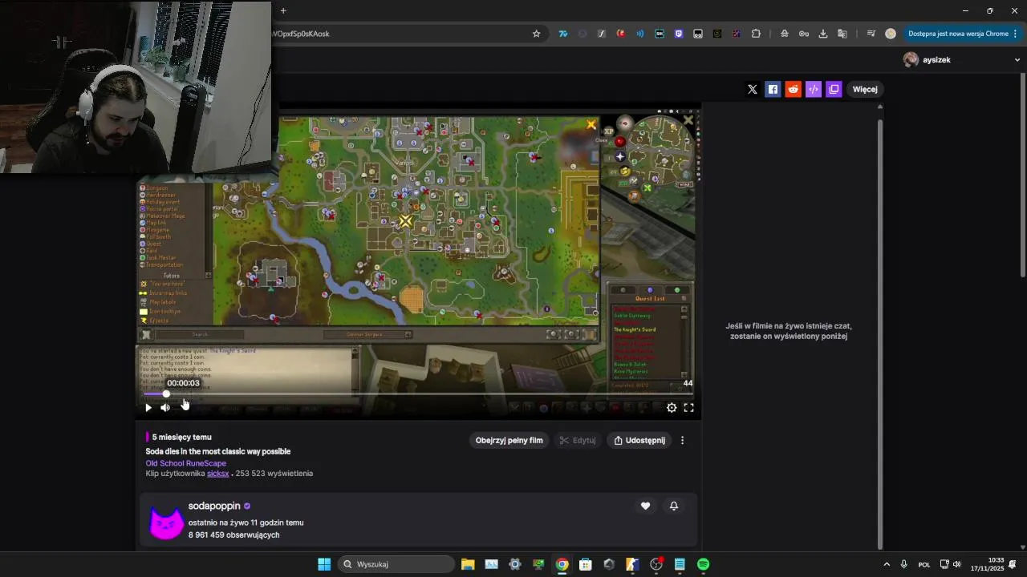Open purple Twitch extension icon
Viewport: 1027px width, 577px height.
pyautogui.click(x=679, y=34)
